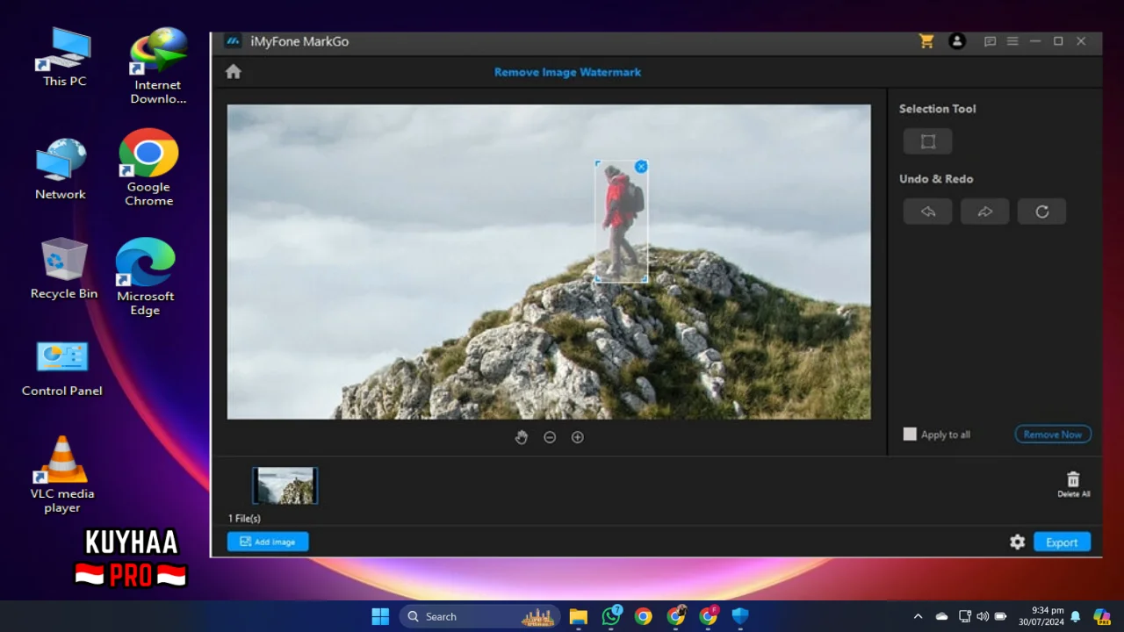Select the mountain image thumbnail
Viewport: 1124px width, 632px height.
pos(285,485)
